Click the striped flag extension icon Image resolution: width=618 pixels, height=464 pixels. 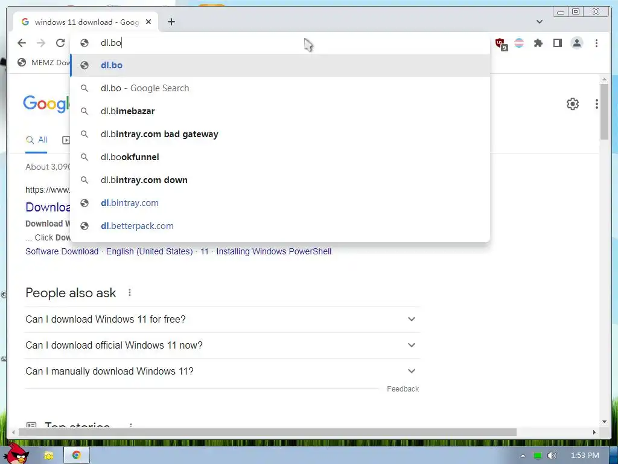[x=519, y=43]
